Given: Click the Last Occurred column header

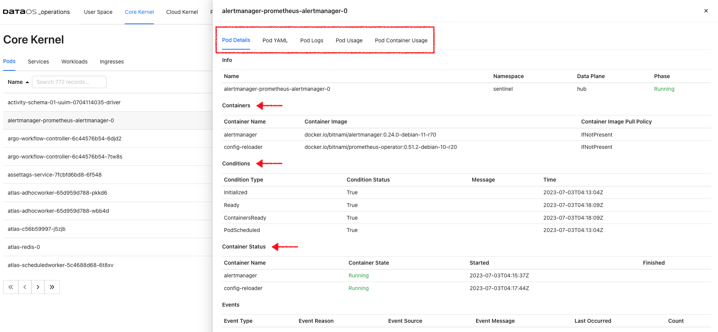Looking at the screenshot, I should (x=593, y=321).
